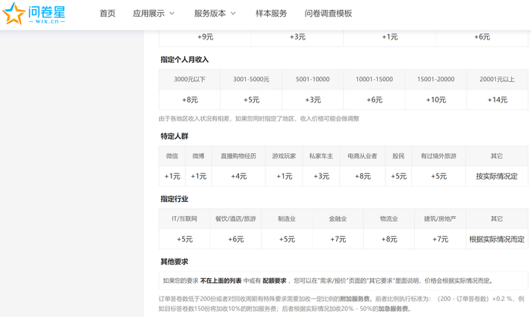Click the +8元 price under 电商从业者
Screen dimensions: 531x317
pos(363,177)
